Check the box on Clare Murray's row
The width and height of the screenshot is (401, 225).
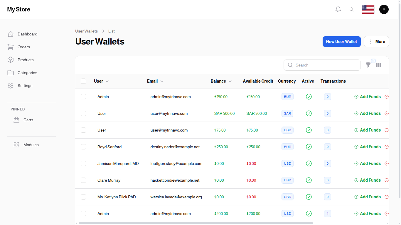pos(83,180)
